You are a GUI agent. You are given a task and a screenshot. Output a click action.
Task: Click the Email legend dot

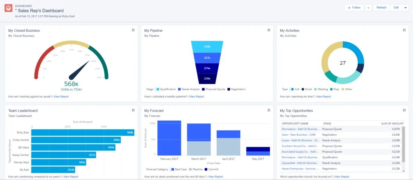click(303, 89)
